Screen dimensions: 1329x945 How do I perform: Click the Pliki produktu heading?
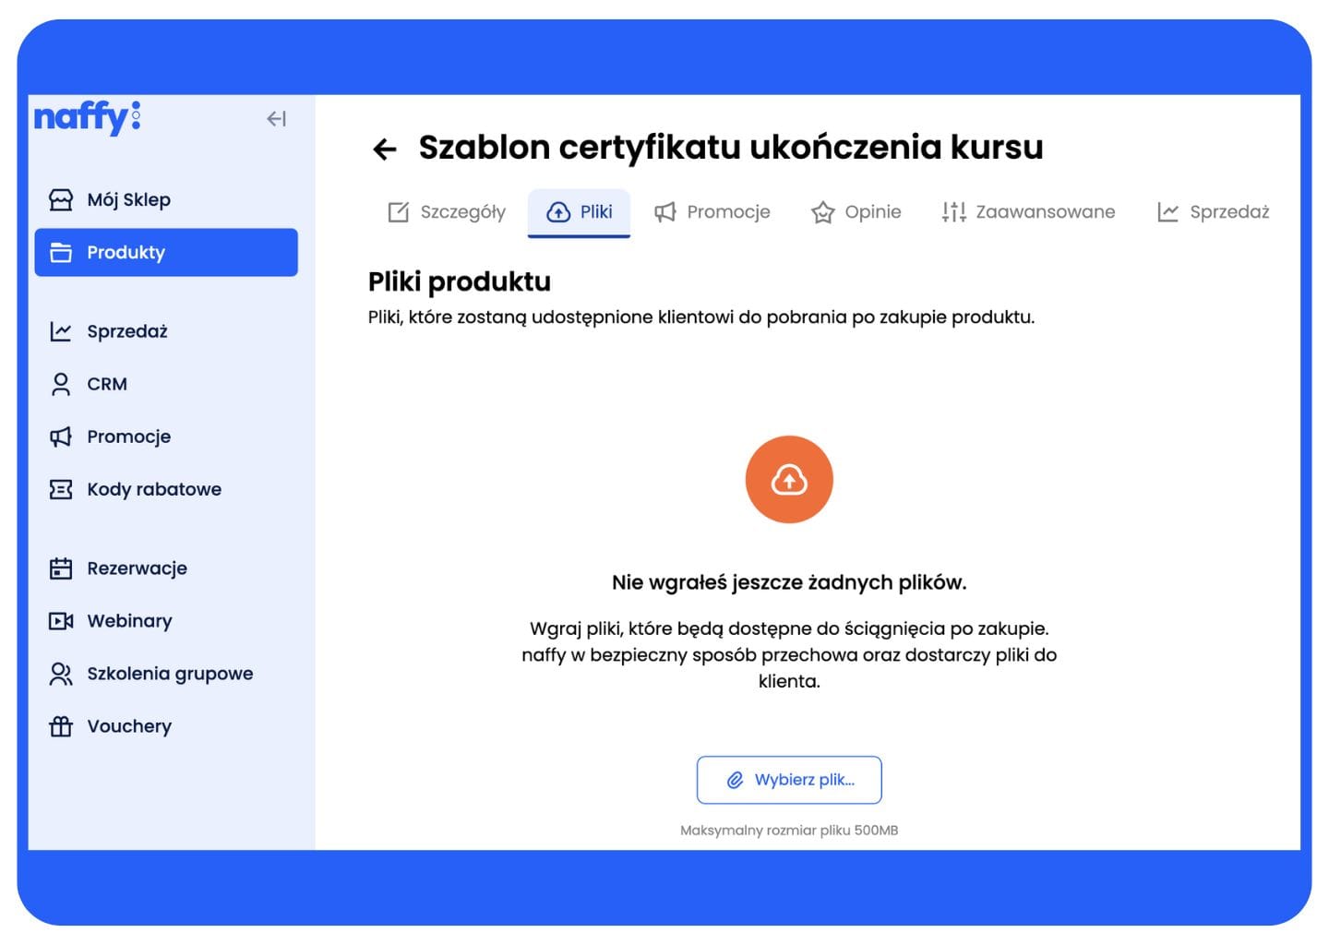click(460, 281)
